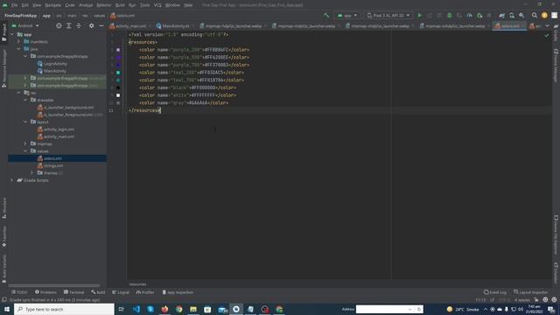The width and height of the screenshot is (560, 315).
Task: Open the Event Log tool window
Action: click(495, 292)
